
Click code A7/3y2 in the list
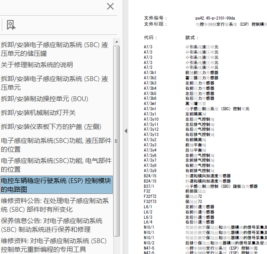150,140
